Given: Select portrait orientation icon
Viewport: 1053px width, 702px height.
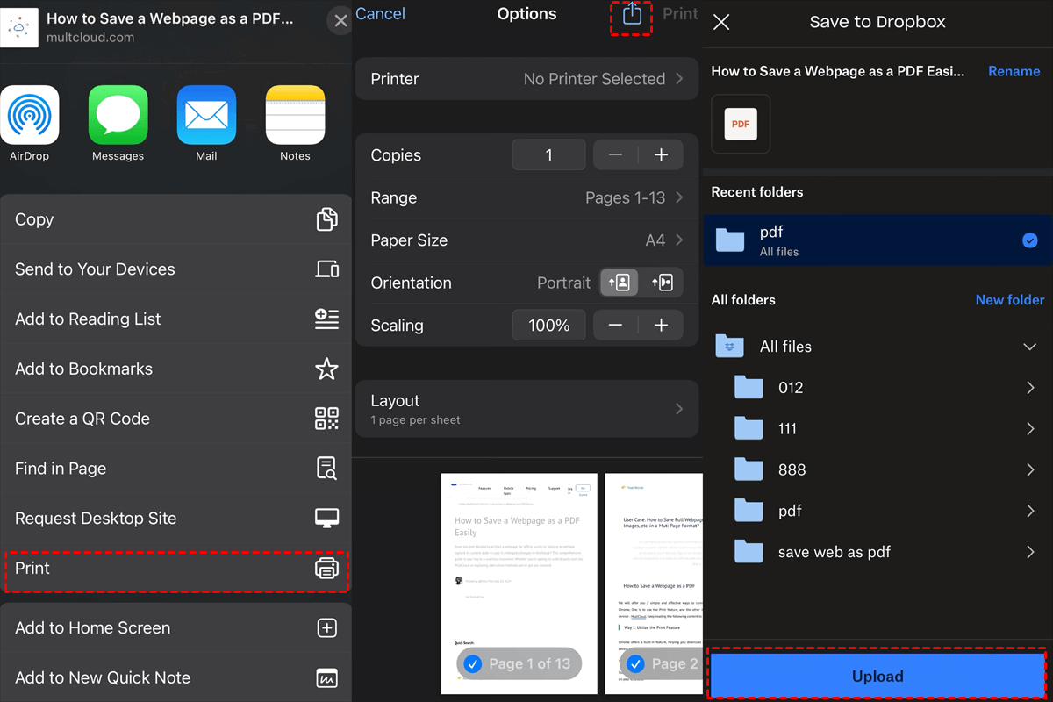Looking at the screenshot, I should click(x=620, y=283).
